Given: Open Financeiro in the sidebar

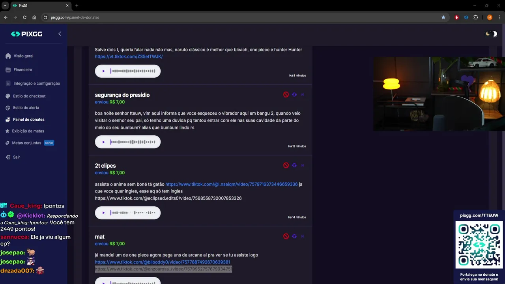Looking at the screenshot, I should point(19,70).
